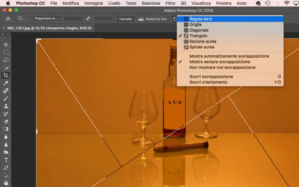Choose Spirale aurea overlay
Screen dimensions: 299x187
(x=202, y=47)
